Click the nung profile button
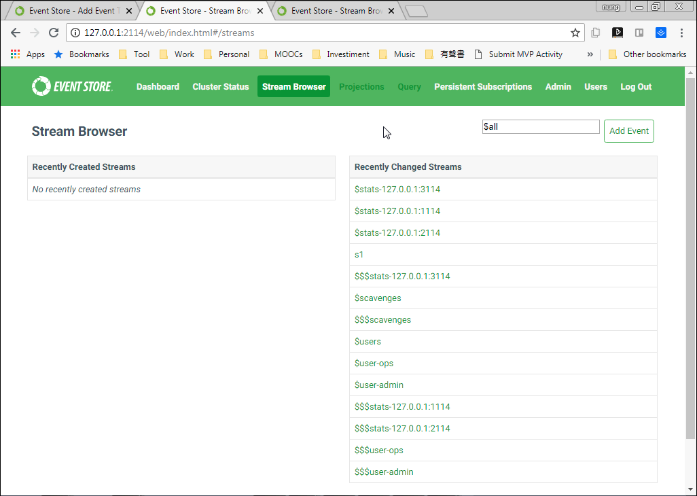 coord(611,6)
